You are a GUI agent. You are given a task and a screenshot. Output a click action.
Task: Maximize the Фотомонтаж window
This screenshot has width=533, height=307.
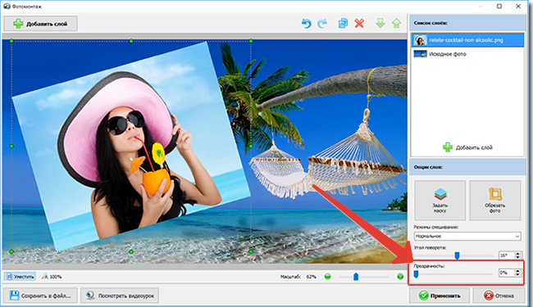click(499, 6)
